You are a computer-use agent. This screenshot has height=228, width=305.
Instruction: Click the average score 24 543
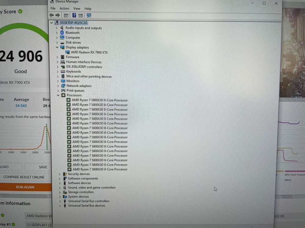(x=21, y=106)
